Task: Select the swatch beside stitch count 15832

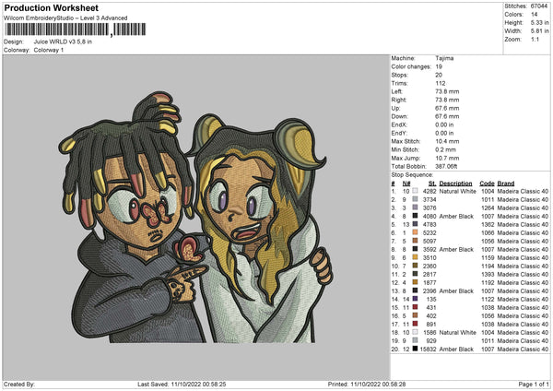Action: (x=415, y=349)
